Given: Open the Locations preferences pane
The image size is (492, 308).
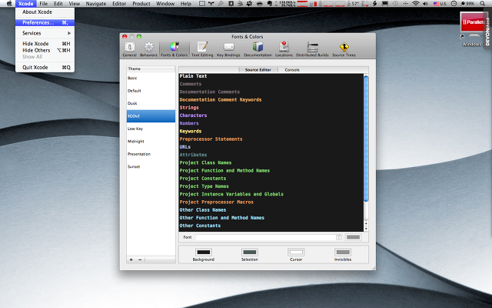Looking at the screenshot, I should 284,49.
